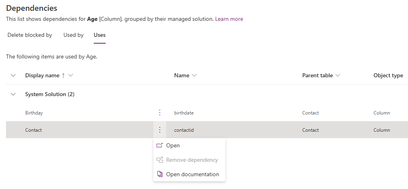Follow the Learn more link
Screen dimensions: 408x189
[x=229, y=19]
